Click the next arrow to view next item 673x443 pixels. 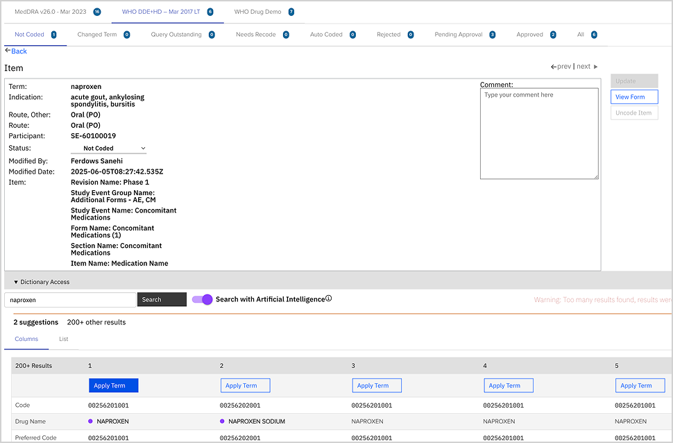593,67
